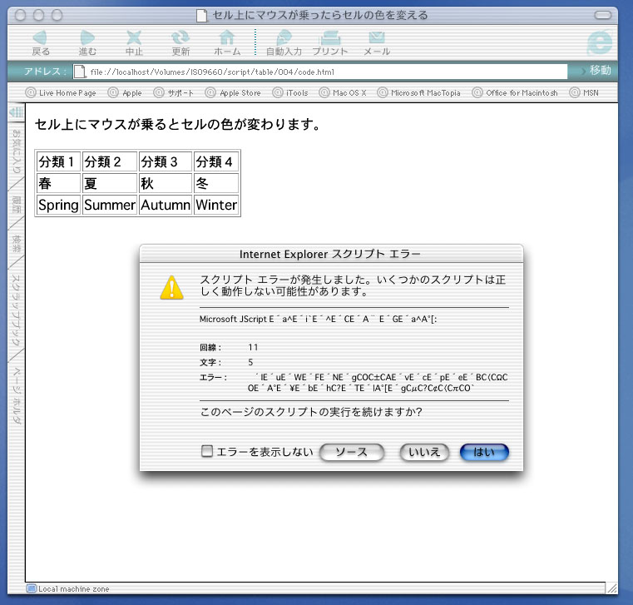
Task: Enable the エラーを表示しない checkbox
Action: coord(208,452)
